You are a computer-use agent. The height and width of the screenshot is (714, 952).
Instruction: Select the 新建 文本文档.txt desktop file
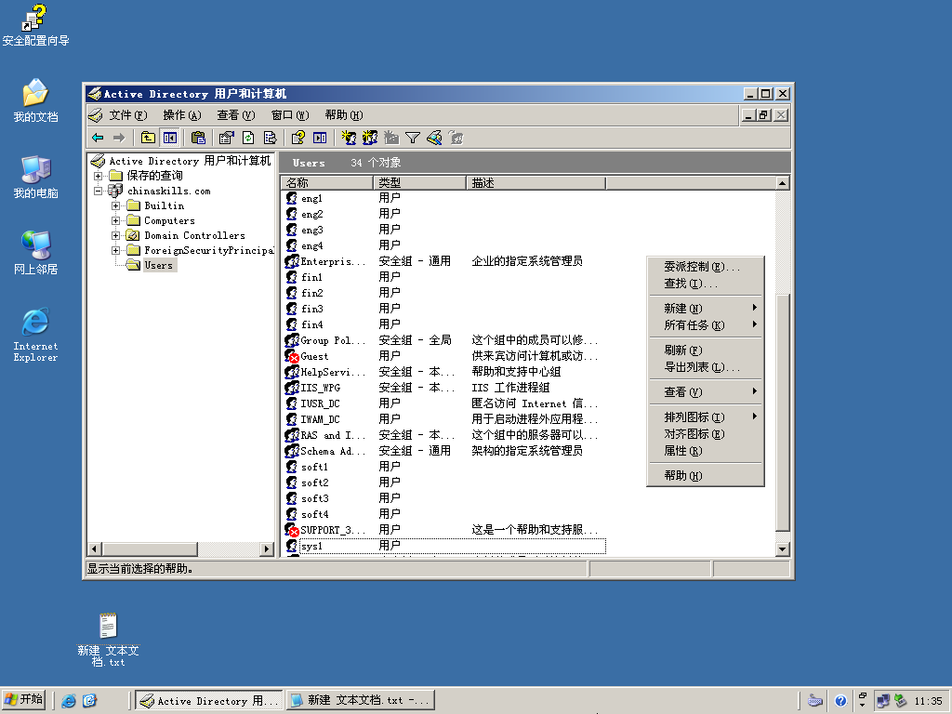(108, 640)
